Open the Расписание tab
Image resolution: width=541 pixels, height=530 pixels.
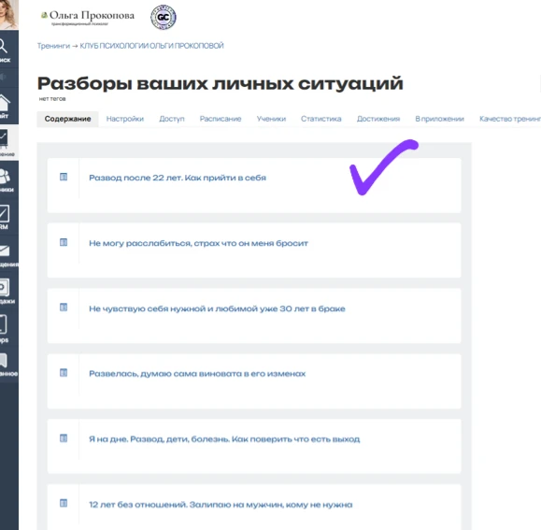221,119
